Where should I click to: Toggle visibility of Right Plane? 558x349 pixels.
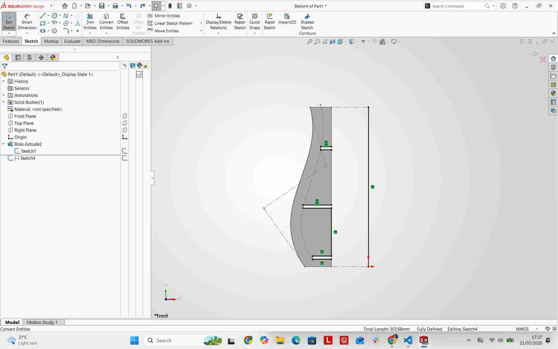pos(125,130)
